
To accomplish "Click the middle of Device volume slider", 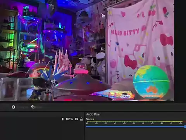I will click(136, 127).
